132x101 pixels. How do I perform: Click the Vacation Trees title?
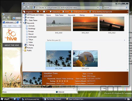[x=51, y=73]
